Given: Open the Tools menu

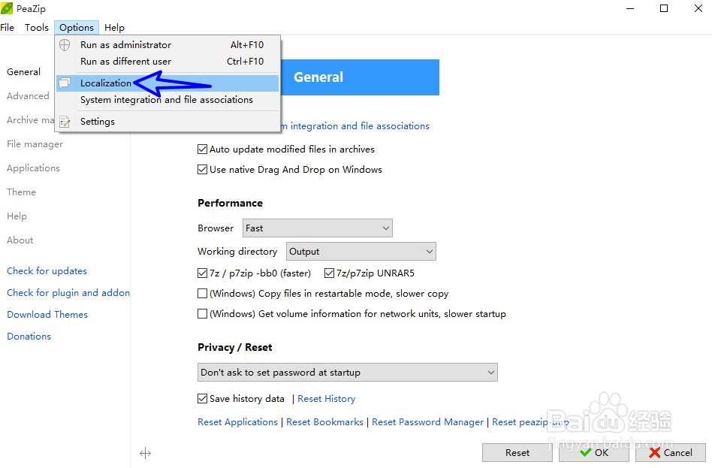Looking at the screenshot, I should pos(37,28).
